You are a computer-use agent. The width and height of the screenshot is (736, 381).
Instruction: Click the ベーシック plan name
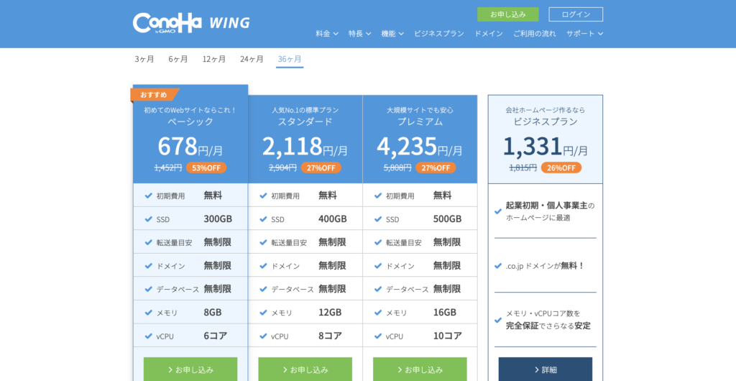click(190, 122)
